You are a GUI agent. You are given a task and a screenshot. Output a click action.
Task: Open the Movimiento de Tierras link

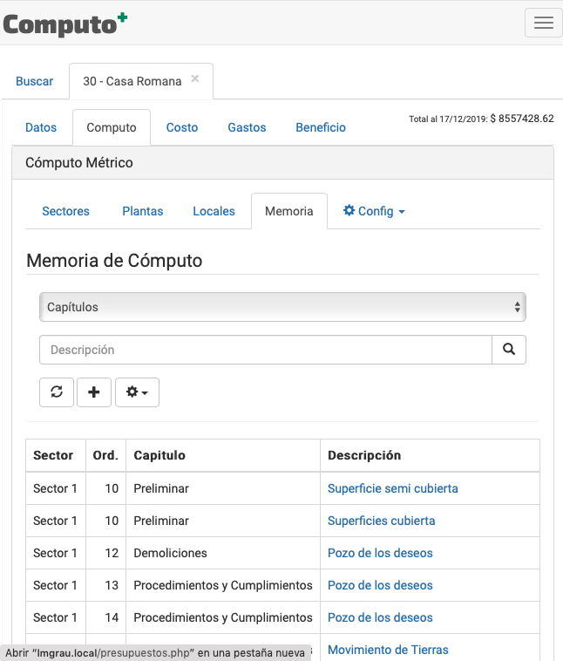(x=388, y=650)
